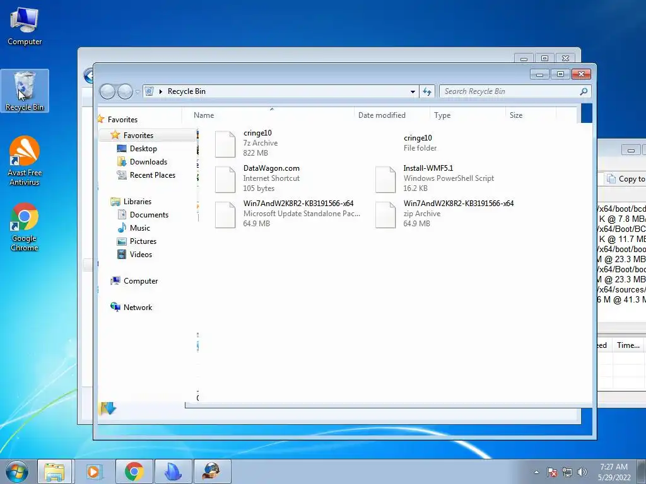646x484 pixels.
Task: Select Computer in the navigation pane
Action: click(141, 280)
